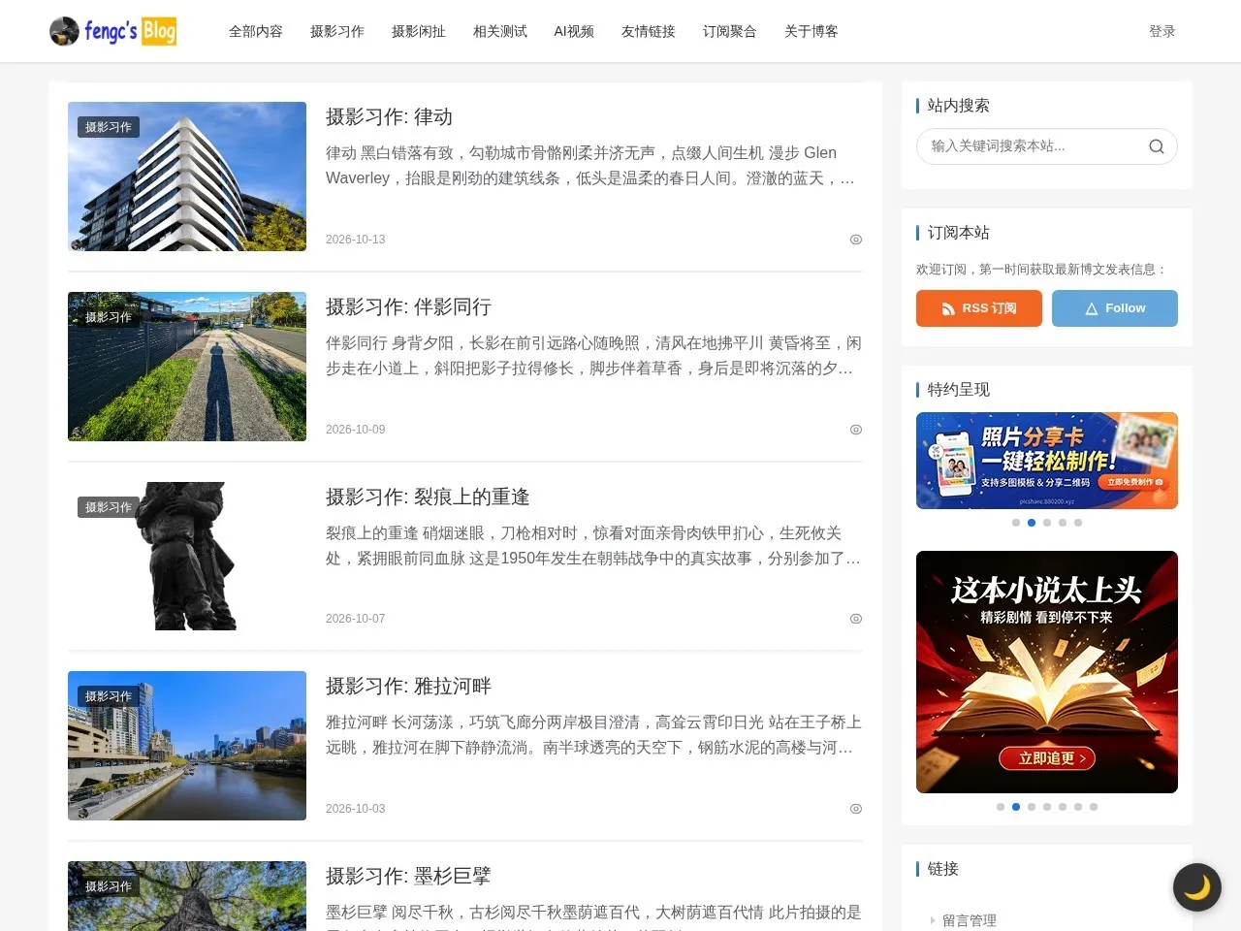The image size is (1241, 931).
Task: Open 订阅聚合 navigation item
Action: coord(730,31)
